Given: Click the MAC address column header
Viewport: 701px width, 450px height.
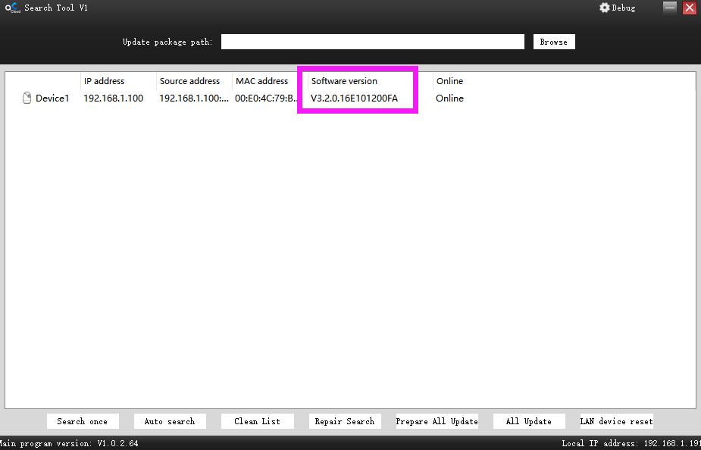Looking at the screenshot, I should coord(262,81).
